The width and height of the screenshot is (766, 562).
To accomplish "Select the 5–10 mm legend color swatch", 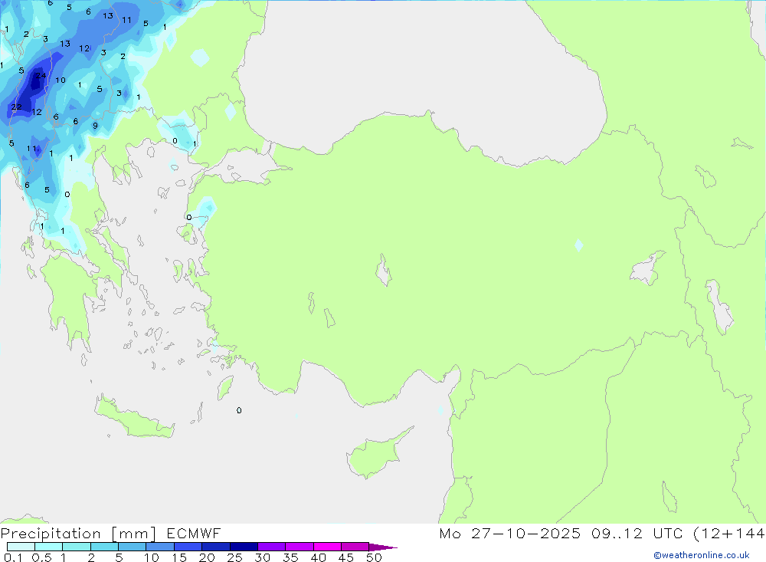I will click(x=133, y=547).
